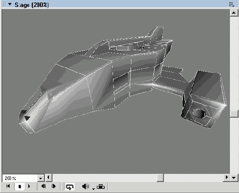Screen dimensions: 239x193
Task: Step forward one frame
Action: tap(53, 186)
